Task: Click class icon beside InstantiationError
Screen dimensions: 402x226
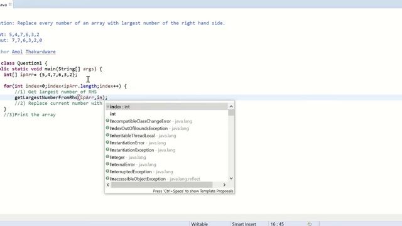Action: click(x=107, y=143)
